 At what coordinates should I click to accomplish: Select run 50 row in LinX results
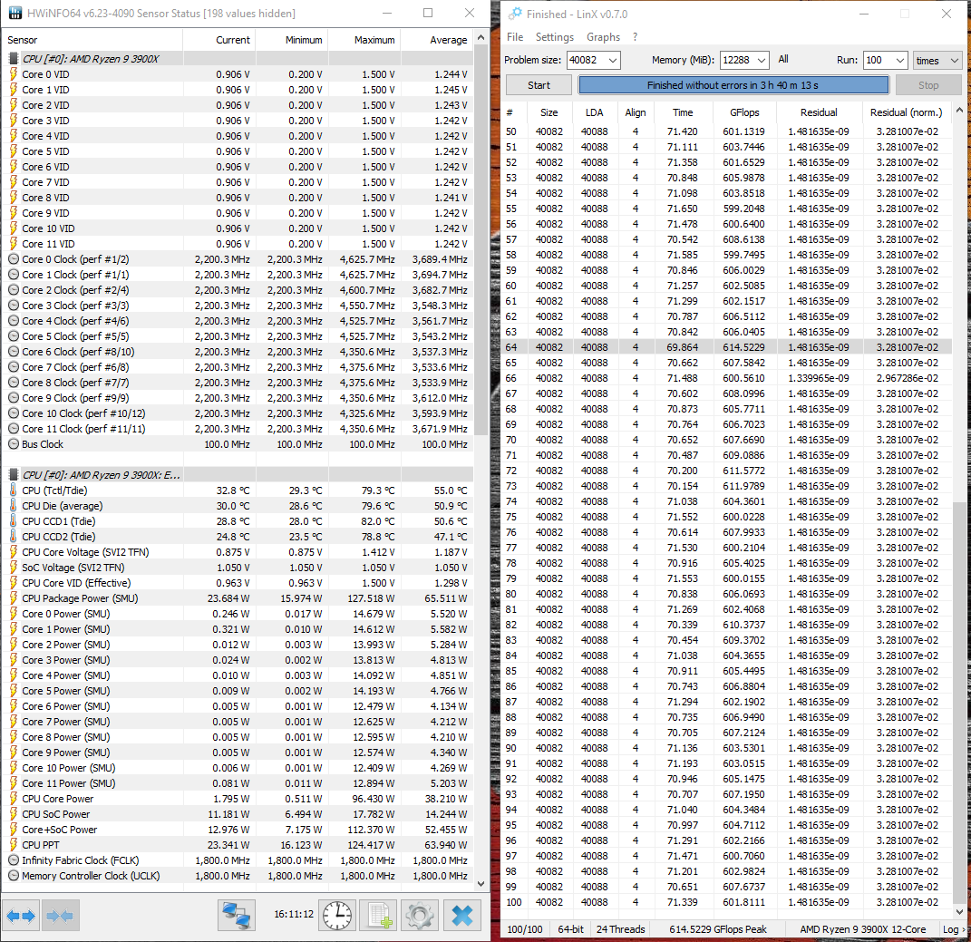(x=727, y=131)
